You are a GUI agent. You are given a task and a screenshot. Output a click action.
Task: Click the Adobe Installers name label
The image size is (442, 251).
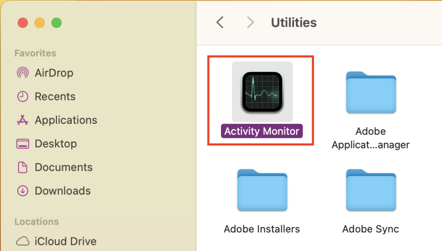coord(262,229)
